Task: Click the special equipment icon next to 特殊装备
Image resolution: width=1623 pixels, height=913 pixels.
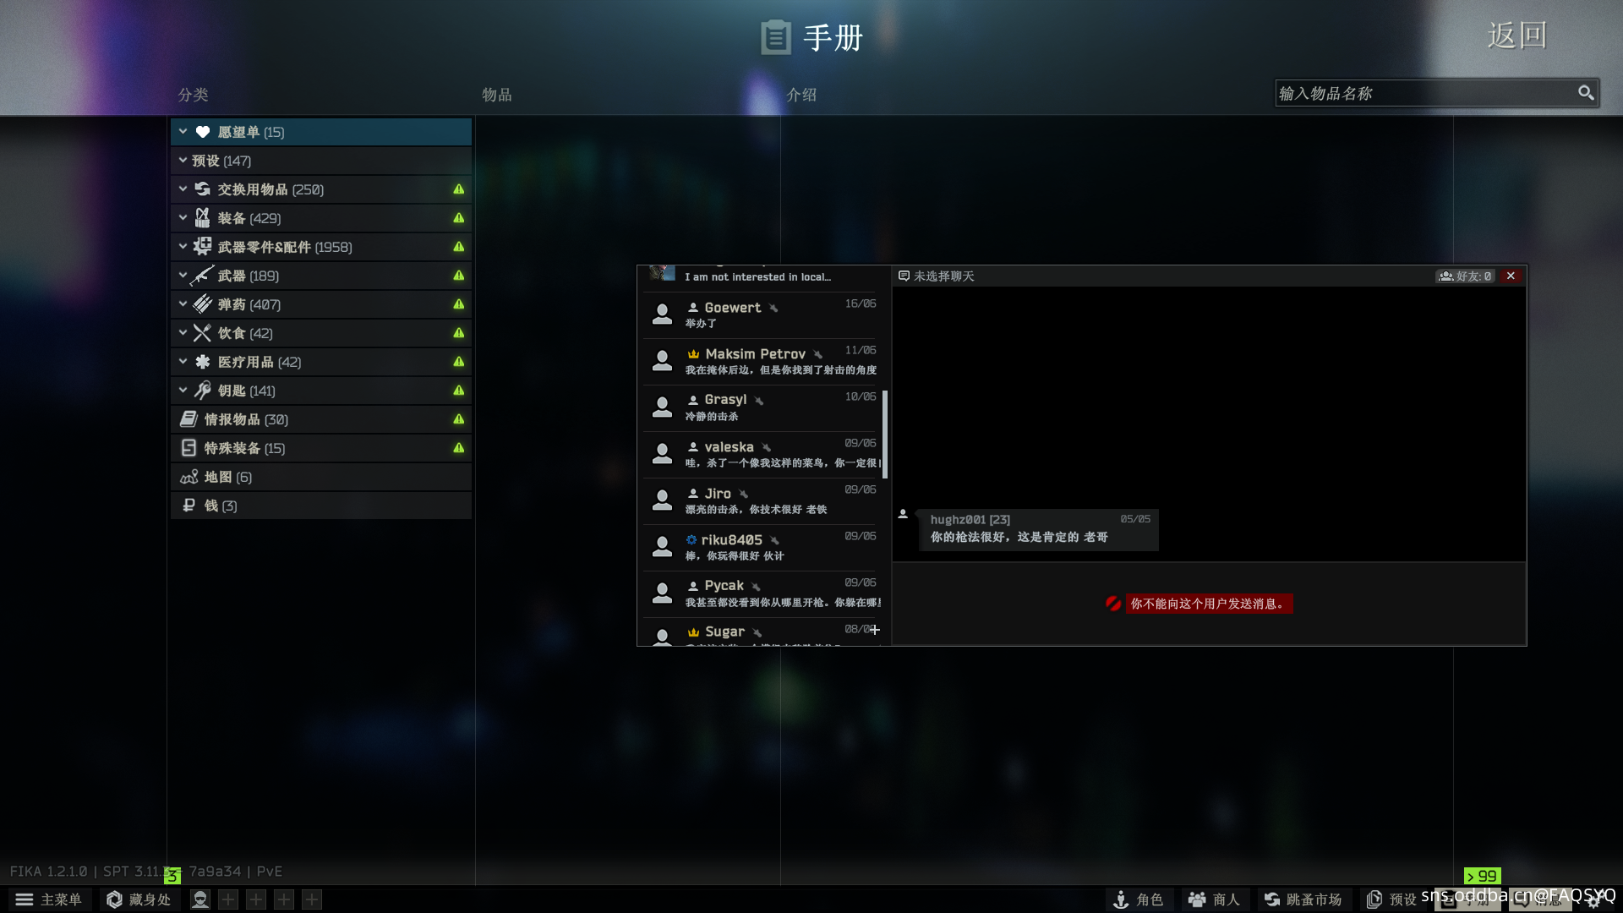Action: click(x=189, y=448)
